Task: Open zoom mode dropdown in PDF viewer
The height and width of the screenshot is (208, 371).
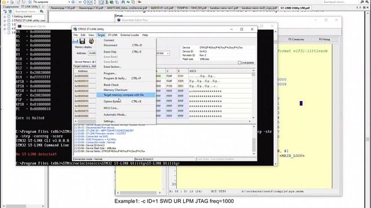Action: point(69,2)
